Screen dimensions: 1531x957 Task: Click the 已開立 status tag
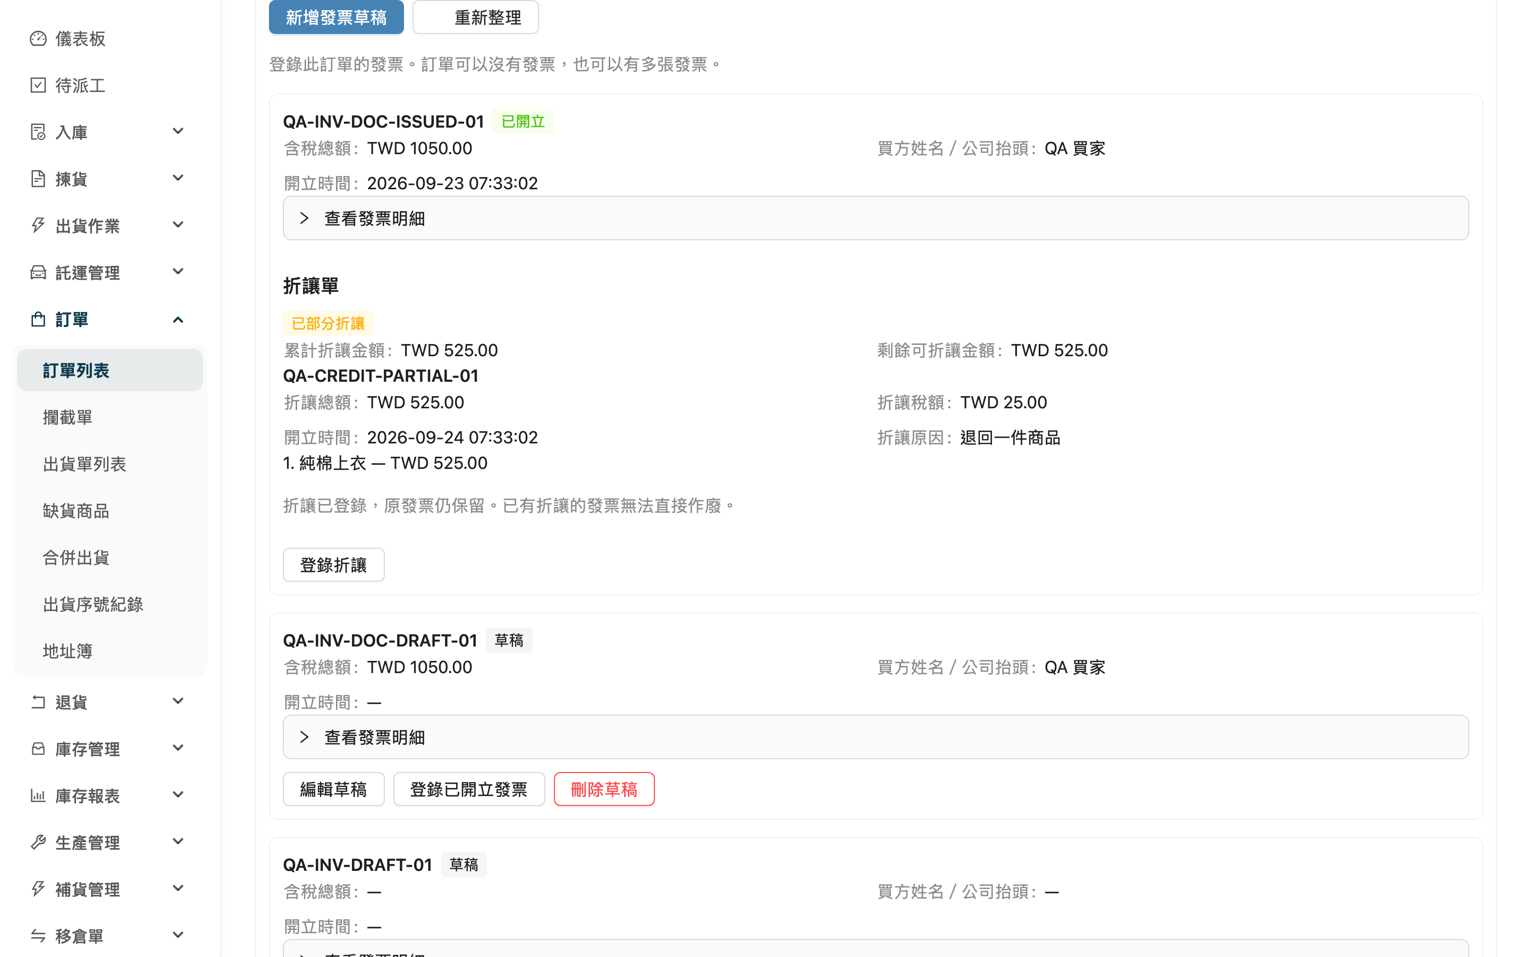523,122
